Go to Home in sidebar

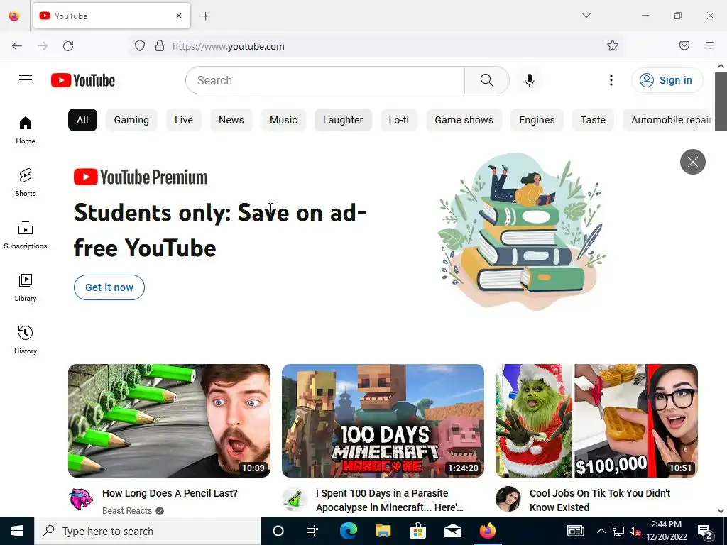pyautogui.click(x=26, y=131)
